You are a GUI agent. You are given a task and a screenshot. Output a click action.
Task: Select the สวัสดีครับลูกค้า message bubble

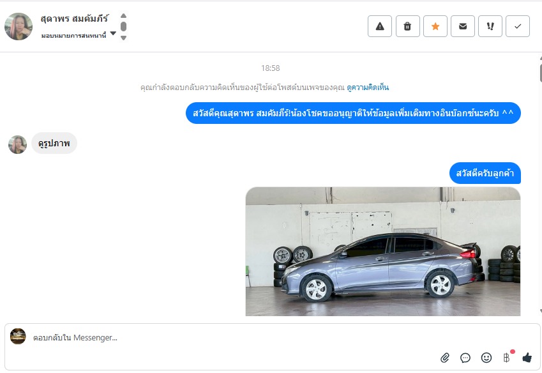pyautogui.click(x=485, y=173)
